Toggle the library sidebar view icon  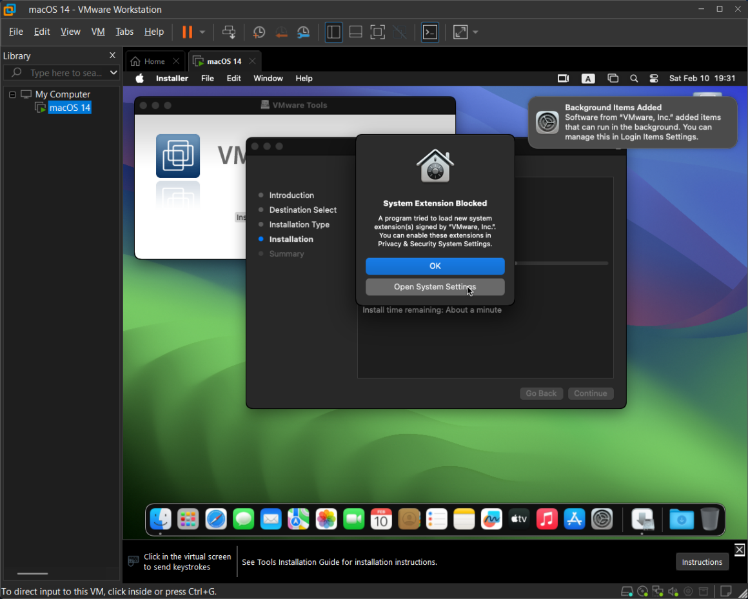coord(333,32)
